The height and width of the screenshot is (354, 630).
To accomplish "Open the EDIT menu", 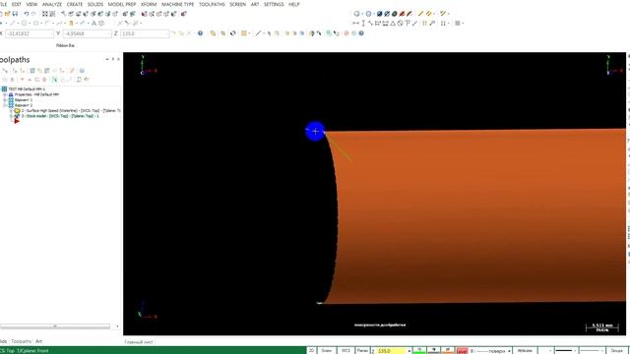I will click(x=17, y=4).
